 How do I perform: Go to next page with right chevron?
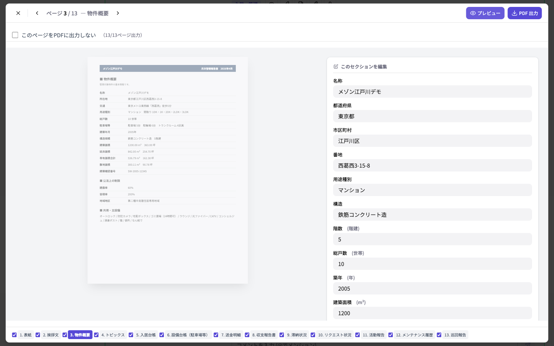(x=118, y=13)
